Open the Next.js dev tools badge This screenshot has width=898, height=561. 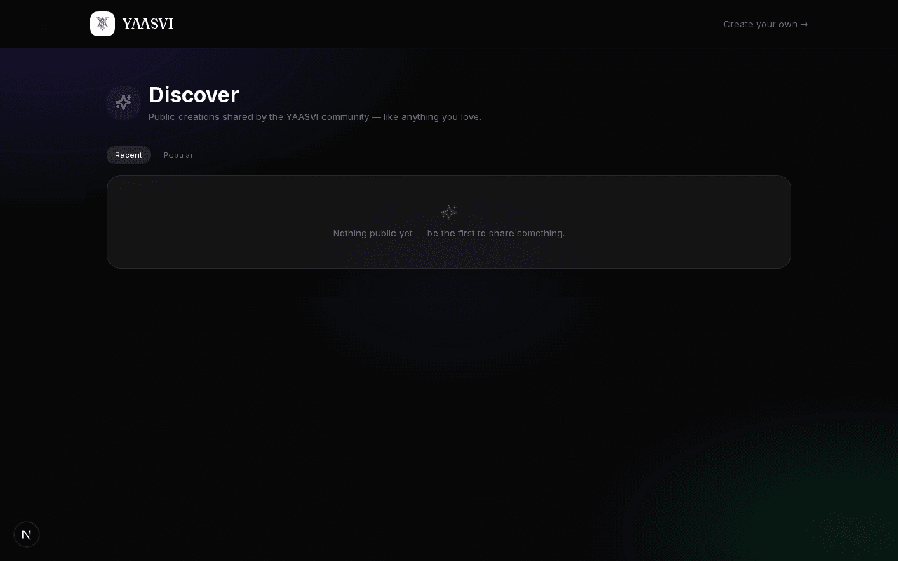[x=27, y=534]
